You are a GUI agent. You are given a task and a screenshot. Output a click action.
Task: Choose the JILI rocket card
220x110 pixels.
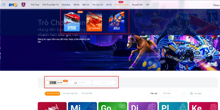point(117,22)
